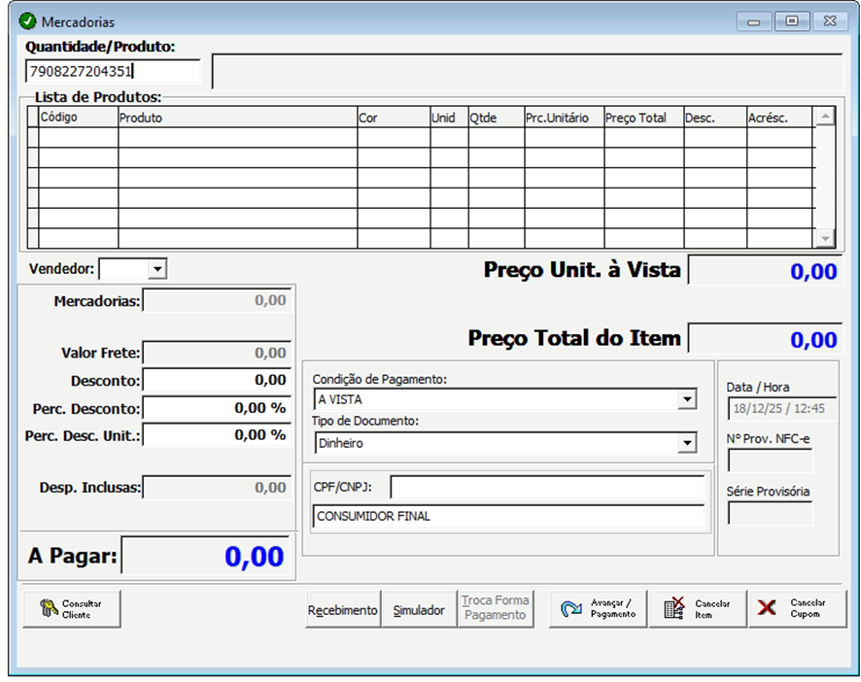Select the Perc. Desconto field
This screenshot has height=682, width=861.
pyautogui.click(x=216, y=409)
